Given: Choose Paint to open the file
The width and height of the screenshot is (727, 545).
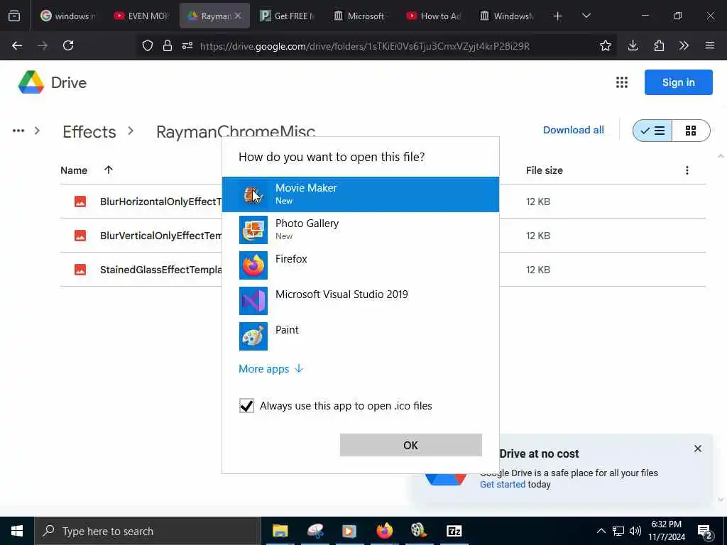Looking at the screenshot, I should [x=360, y=336].
